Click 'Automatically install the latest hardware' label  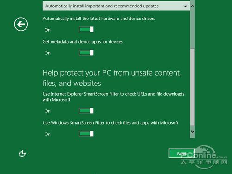pos(99,19)
